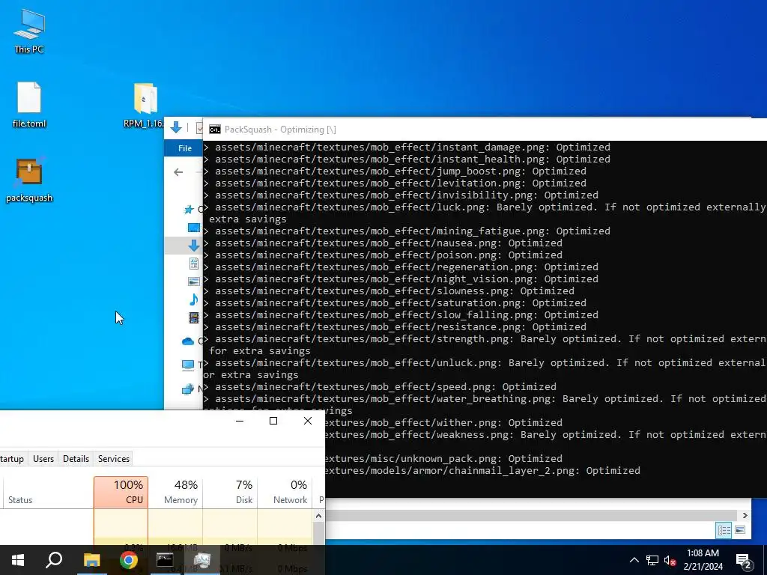Viewport: 767px width, 575px height.
Task: Click the instant_damage.png: Optimized console line
Action: tap(407, 147)
